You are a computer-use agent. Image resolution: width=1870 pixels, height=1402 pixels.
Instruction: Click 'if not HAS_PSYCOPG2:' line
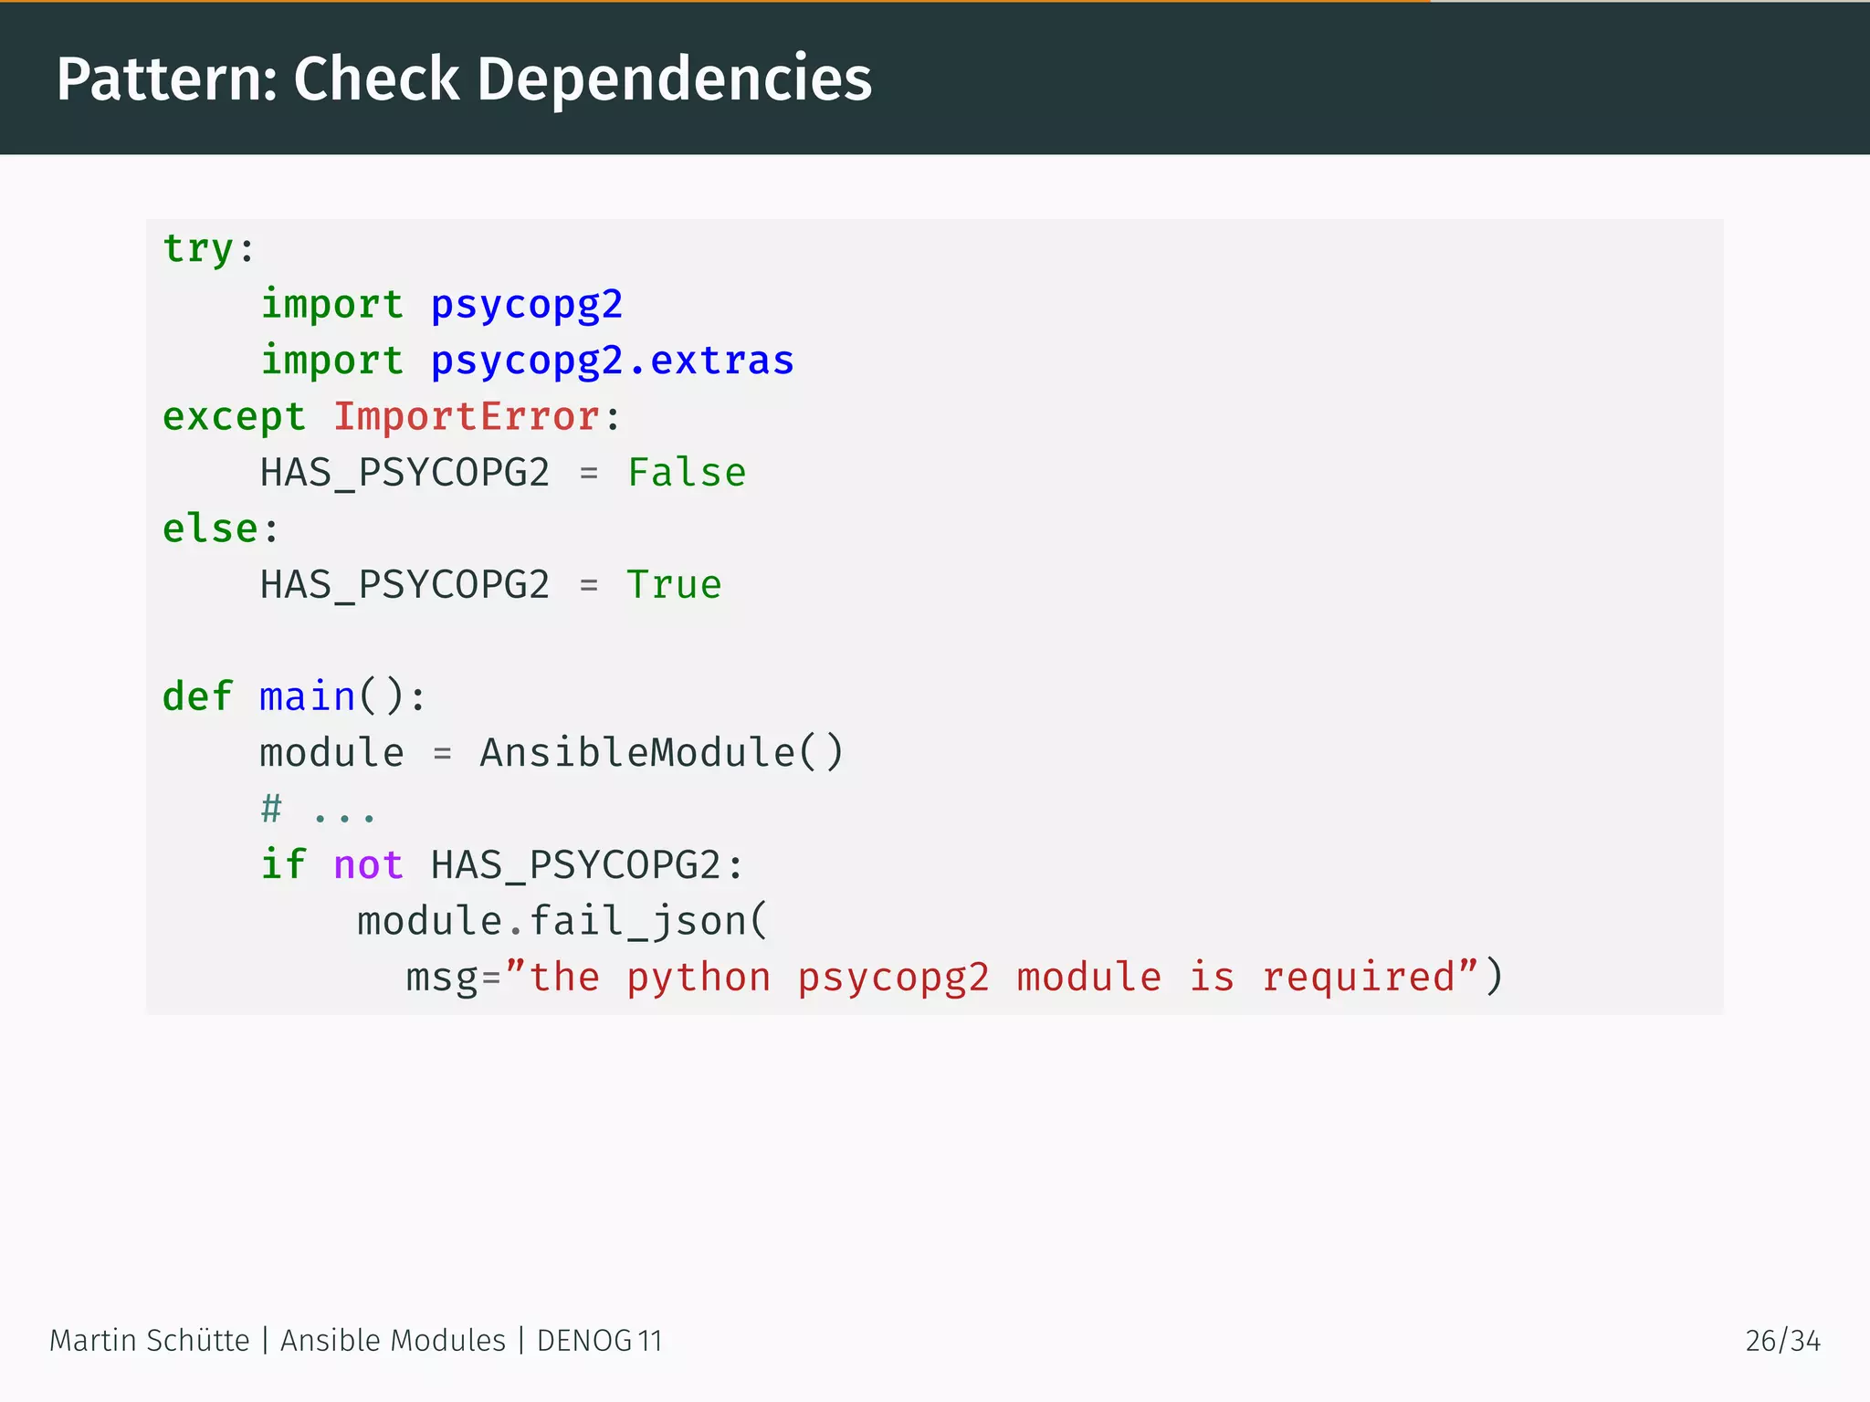click(x=502, y=865)
